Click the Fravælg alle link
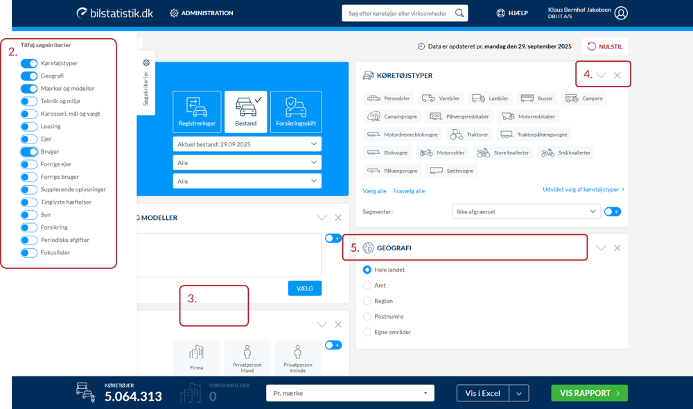 click(x=409, y=191)
